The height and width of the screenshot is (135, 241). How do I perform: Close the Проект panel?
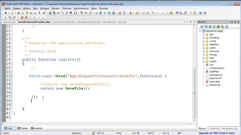pos(238,22)
